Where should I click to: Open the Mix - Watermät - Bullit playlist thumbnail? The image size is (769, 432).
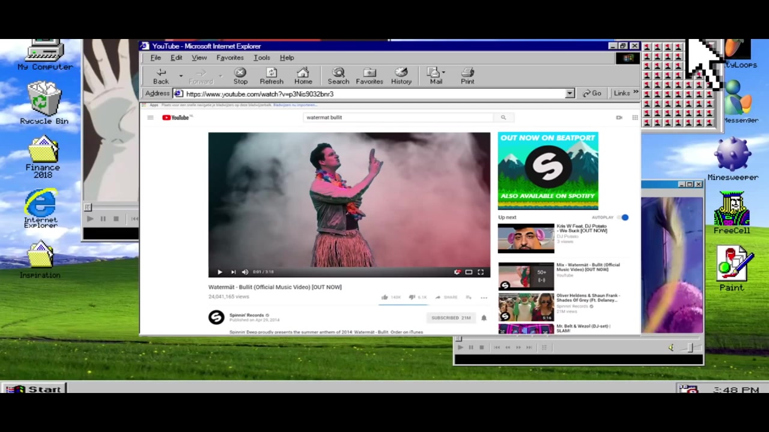pyautogui.click(x=526, y=277)
